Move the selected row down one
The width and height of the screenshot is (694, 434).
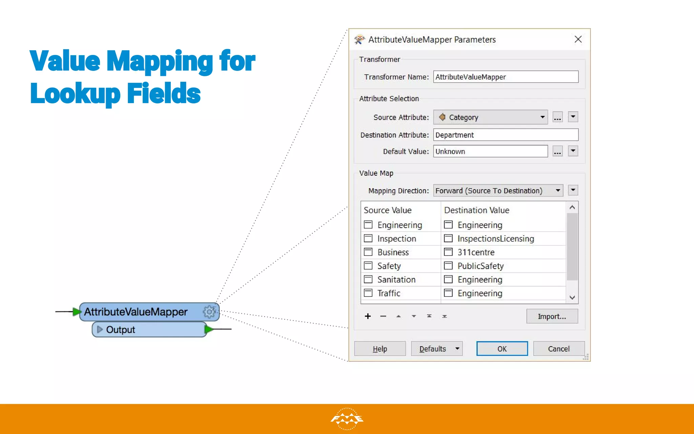(414, 316)
